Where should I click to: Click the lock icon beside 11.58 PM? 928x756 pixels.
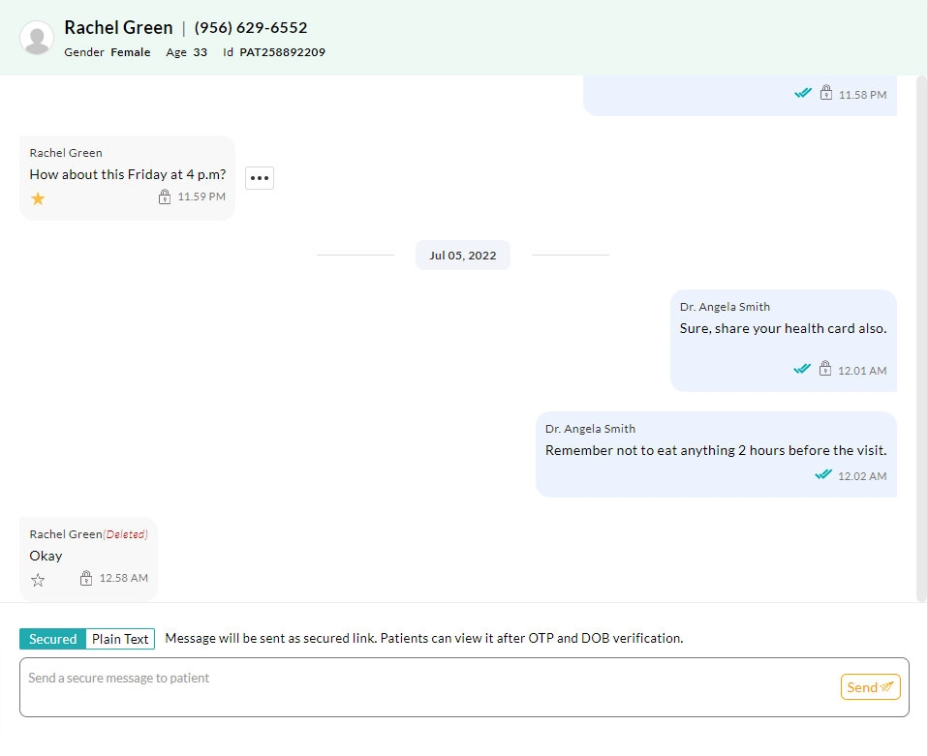coord(825,93)
